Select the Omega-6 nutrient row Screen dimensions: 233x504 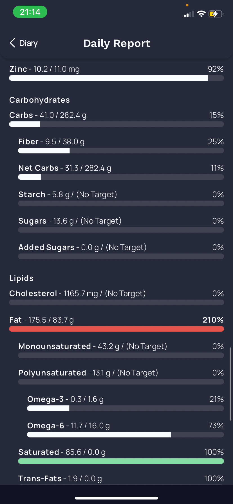point(126,429)
